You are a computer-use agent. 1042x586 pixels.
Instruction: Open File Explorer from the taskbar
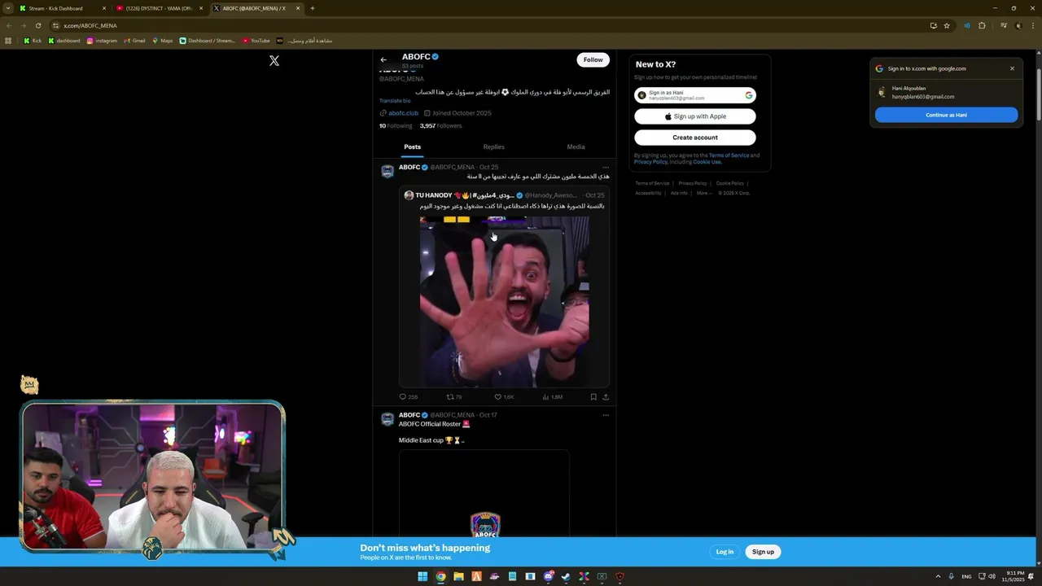458,576
